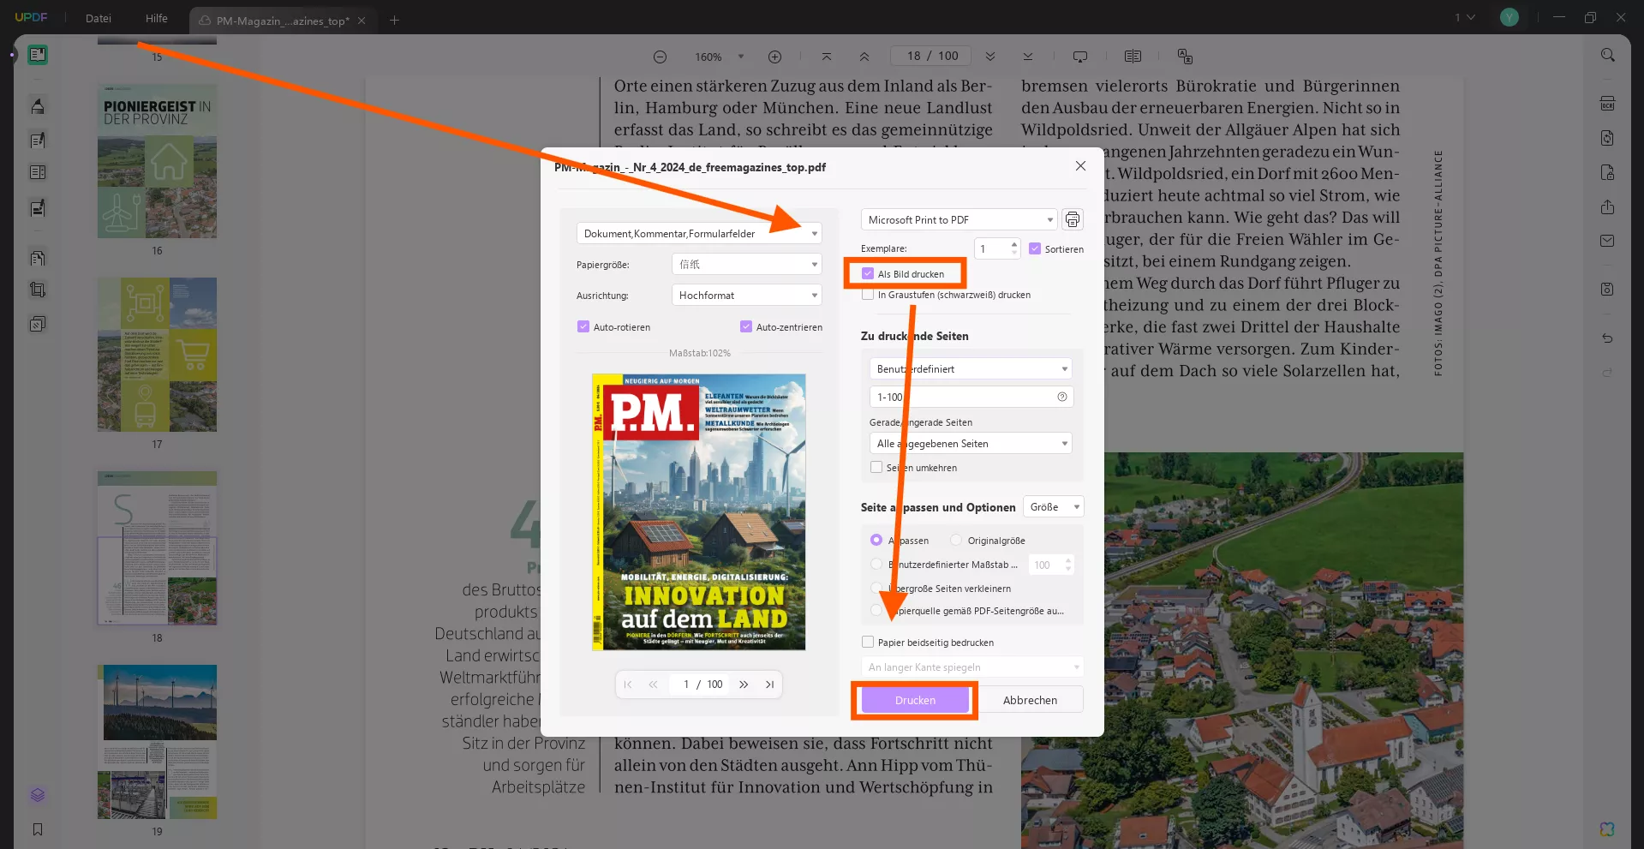The height and width of the screenshot is (849, 1644).
Task: Enable In Graustufen (schwarzweiß) drucken
Action: pos(868,294)
